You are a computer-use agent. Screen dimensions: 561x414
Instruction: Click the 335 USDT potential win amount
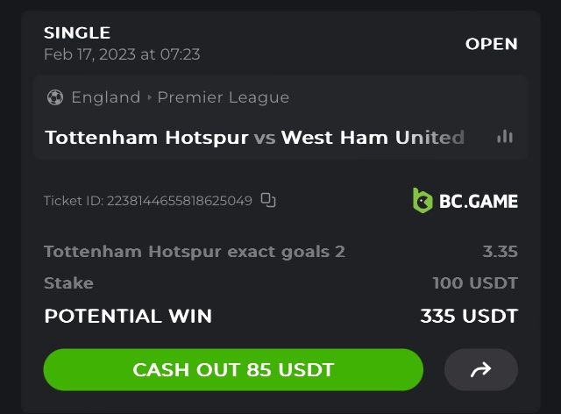[468, 316]
